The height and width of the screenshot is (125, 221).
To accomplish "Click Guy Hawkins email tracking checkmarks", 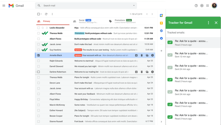I will pyautogui.click(x=45, y=50).
